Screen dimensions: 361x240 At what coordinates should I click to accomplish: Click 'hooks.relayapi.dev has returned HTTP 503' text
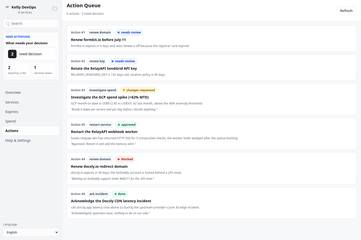point(154,138)
